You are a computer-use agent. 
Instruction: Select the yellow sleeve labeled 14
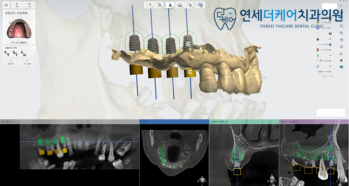pos(190,72)
